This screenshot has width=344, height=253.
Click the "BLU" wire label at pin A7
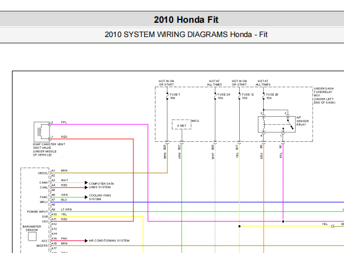pyautogui.click(x=64, y=199)
